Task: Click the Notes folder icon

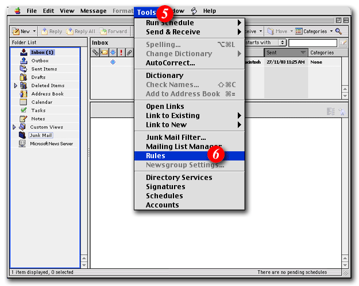Action: [24, 119]
